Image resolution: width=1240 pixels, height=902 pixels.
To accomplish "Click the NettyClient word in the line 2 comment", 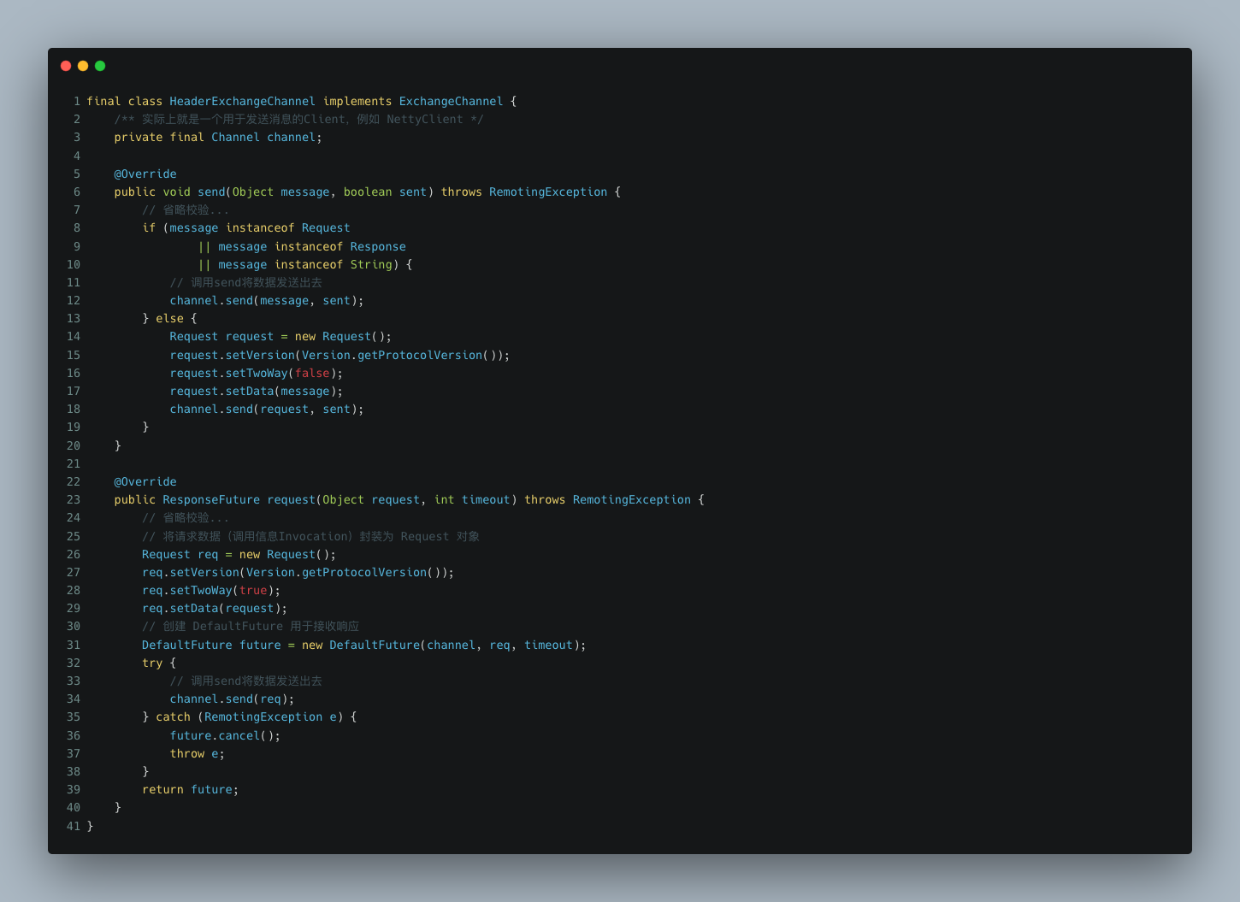I will pos(424,119).
